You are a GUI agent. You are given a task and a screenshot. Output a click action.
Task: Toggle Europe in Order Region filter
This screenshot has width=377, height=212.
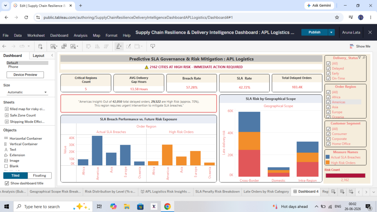click(x=328, y=112)
